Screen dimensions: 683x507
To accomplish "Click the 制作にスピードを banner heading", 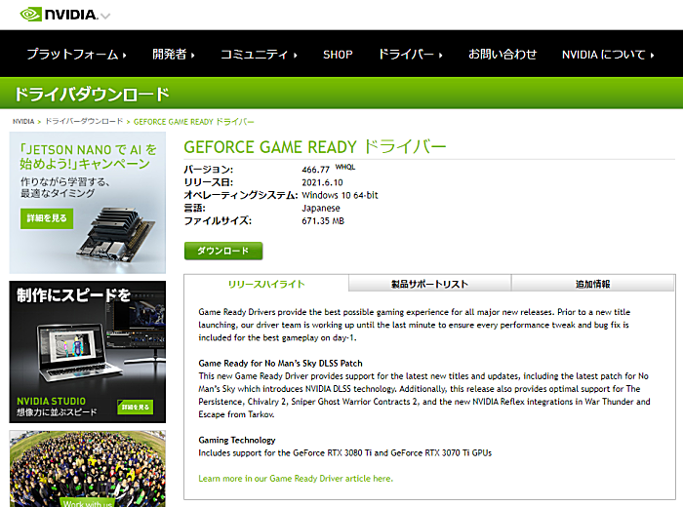I will tap(73, 295).
